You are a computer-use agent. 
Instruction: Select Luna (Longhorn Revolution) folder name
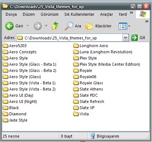106,52
